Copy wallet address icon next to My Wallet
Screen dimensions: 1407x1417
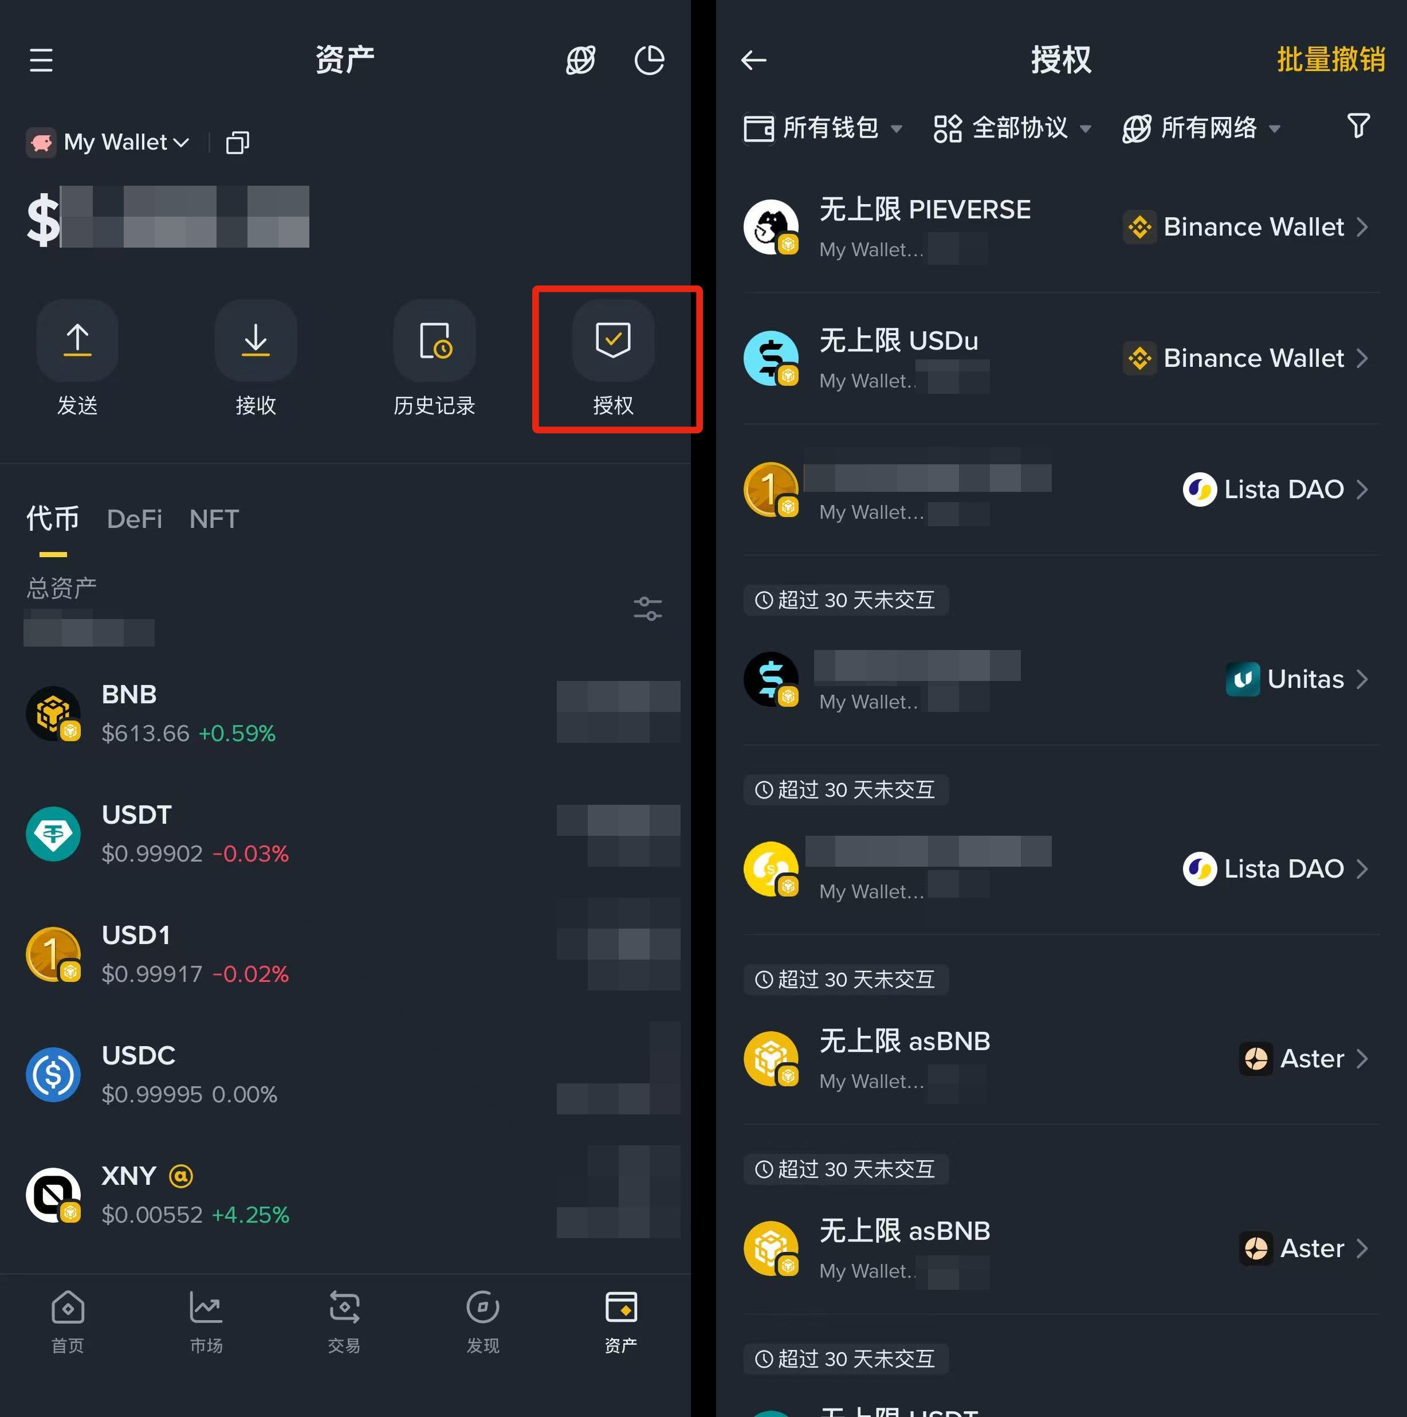pyautogui.click(x=238, y=142)
